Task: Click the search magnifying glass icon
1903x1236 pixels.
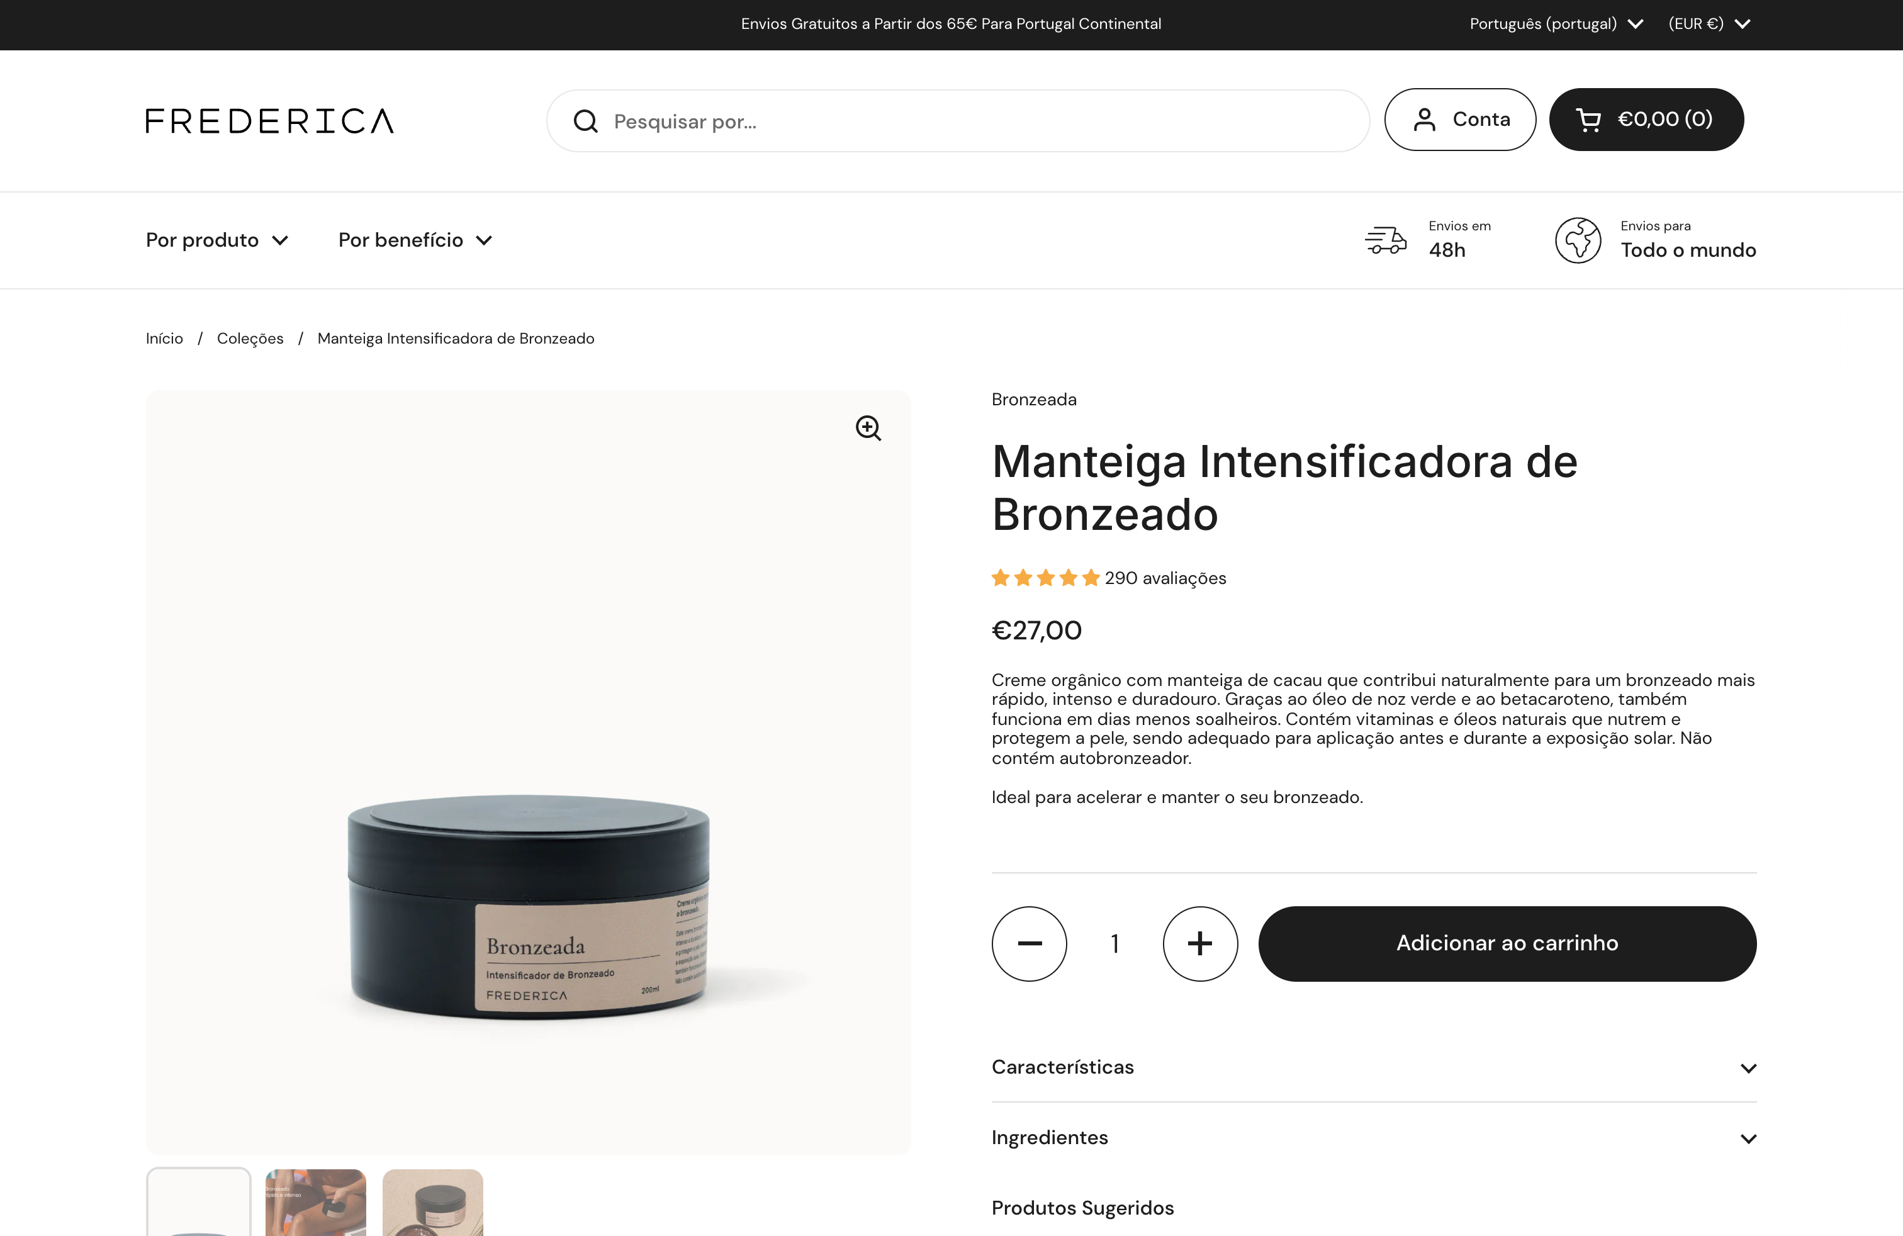Action: 585,121
